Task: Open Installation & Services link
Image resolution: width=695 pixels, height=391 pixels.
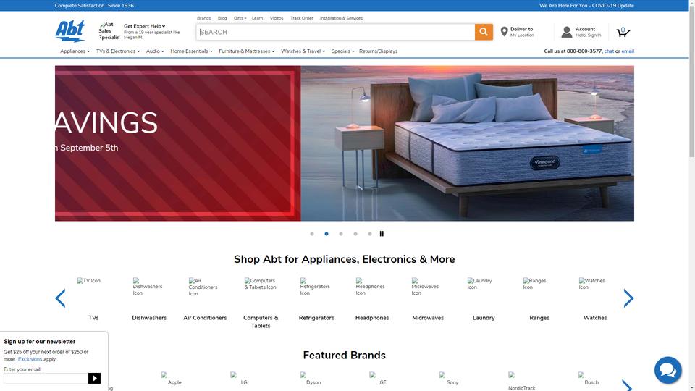Action: point(341,18)
